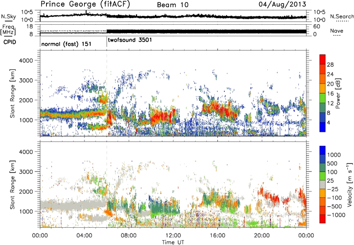Select the blue top segment of the velocity colorbar
354x245 pixels.
pos(323,150)
